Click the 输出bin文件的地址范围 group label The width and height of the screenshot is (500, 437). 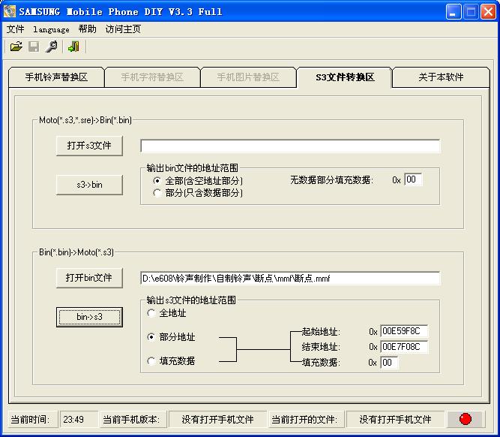pos(193,167)
